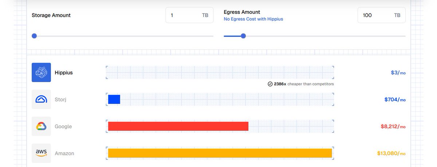Click the blue Storj cost bar
This screenshot has height=167, width=437.
pyautogui.click(x=114, y=99)
